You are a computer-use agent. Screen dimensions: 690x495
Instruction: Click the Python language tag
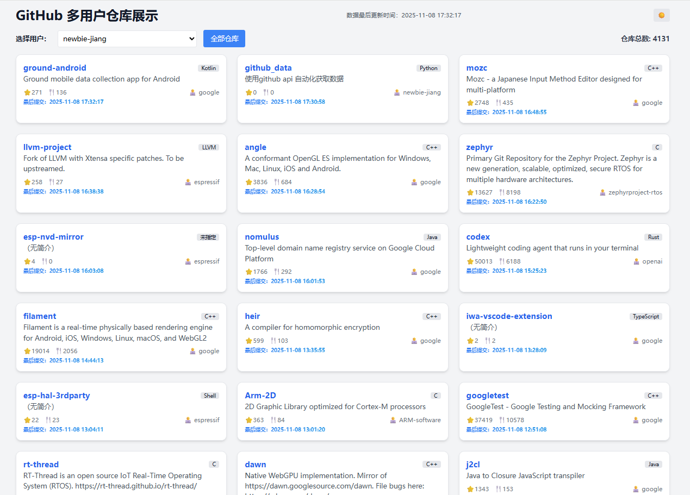(428, 68)
